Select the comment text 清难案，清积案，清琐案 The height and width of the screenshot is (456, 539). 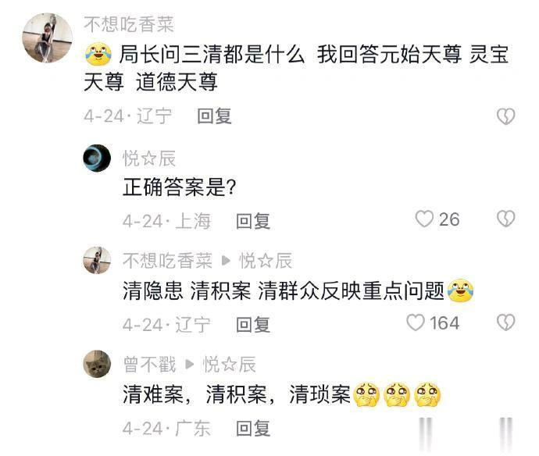[237, 394]
